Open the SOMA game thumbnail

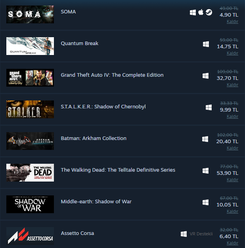pos(30,14)
